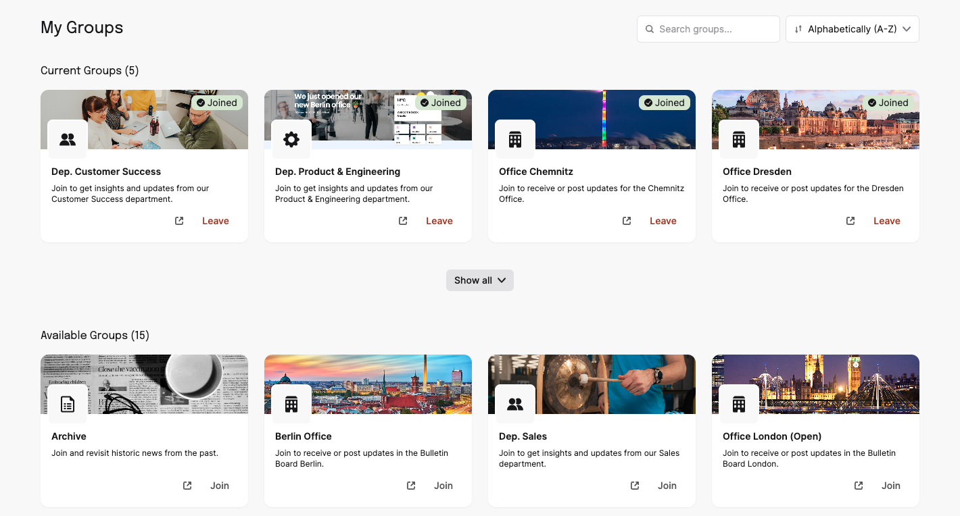Click the Dep. Sales gong banner image

(592, 384)
